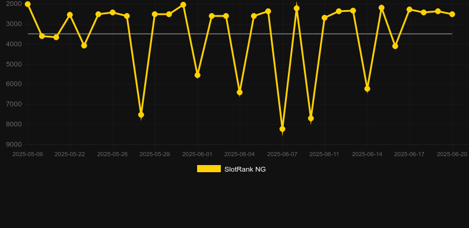Select the data point on 2025-05-29
Viewport: 469px width, 228px height.
pos(154,14)
